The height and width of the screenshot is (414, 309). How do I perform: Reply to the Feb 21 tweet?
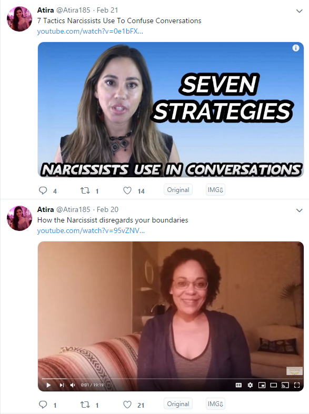point(43,190)
